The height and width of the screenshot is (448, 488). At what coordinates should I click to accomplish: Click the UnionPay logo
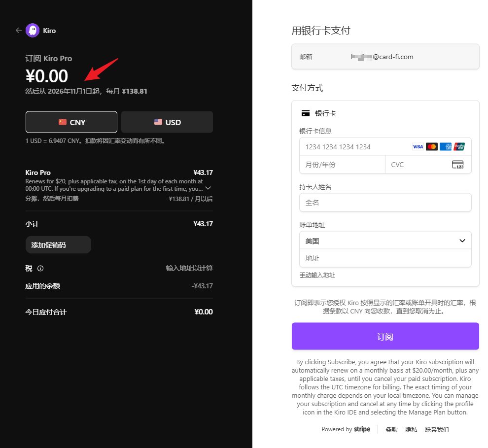[x=459, y=146]
